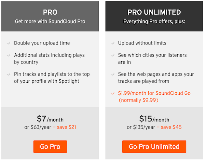205x160 pixels.
Task: Click the $7/month price
Action: click(x=50, y=119)
